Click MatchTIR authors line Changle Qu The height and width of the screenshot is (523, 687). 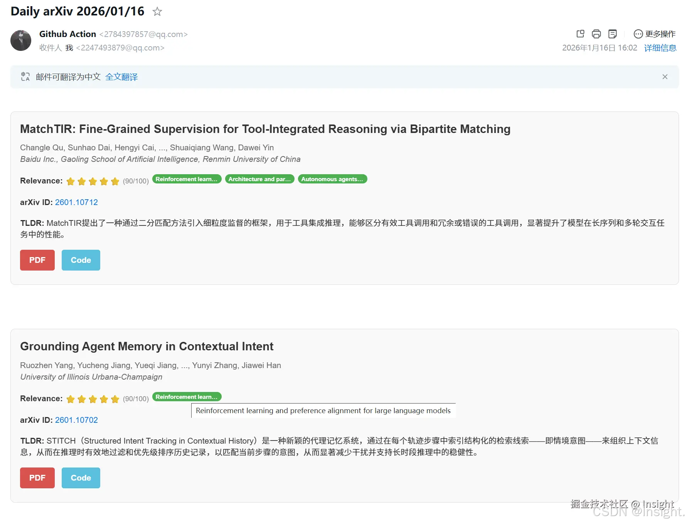(x=147, y=148)
